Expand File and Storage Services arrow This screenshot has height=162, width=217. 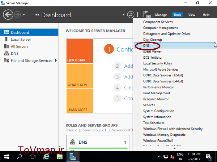56,60
